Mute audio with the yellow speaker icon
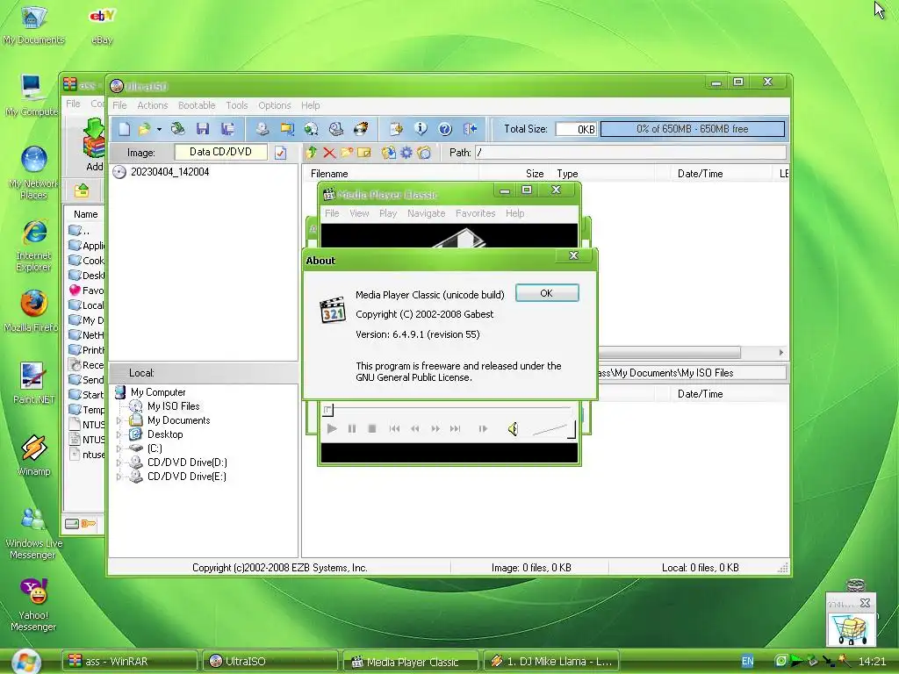 tap(513, 428)
